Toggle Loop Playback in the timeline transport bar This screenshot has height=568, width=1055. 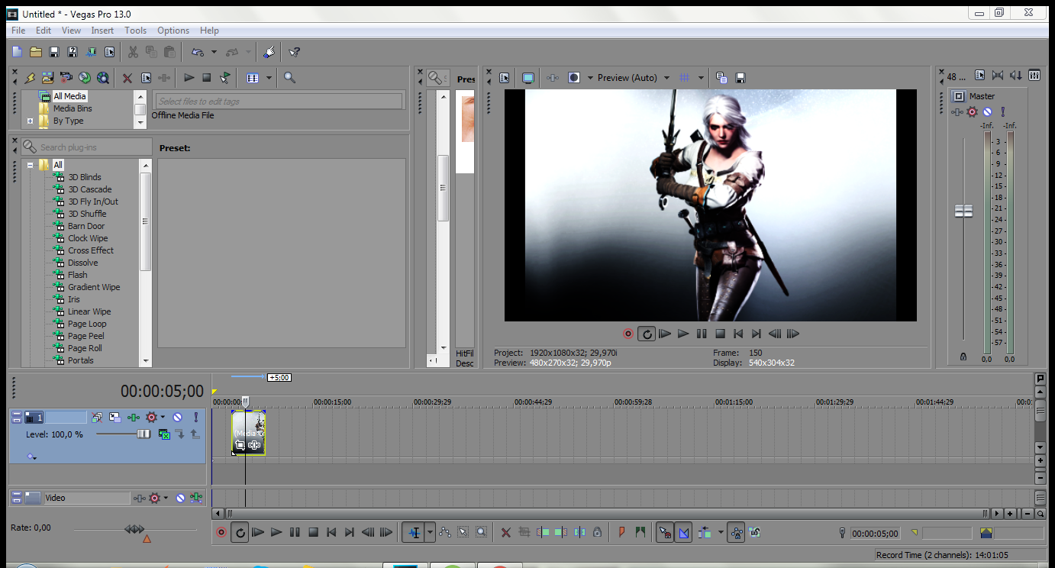pos(240,532)
